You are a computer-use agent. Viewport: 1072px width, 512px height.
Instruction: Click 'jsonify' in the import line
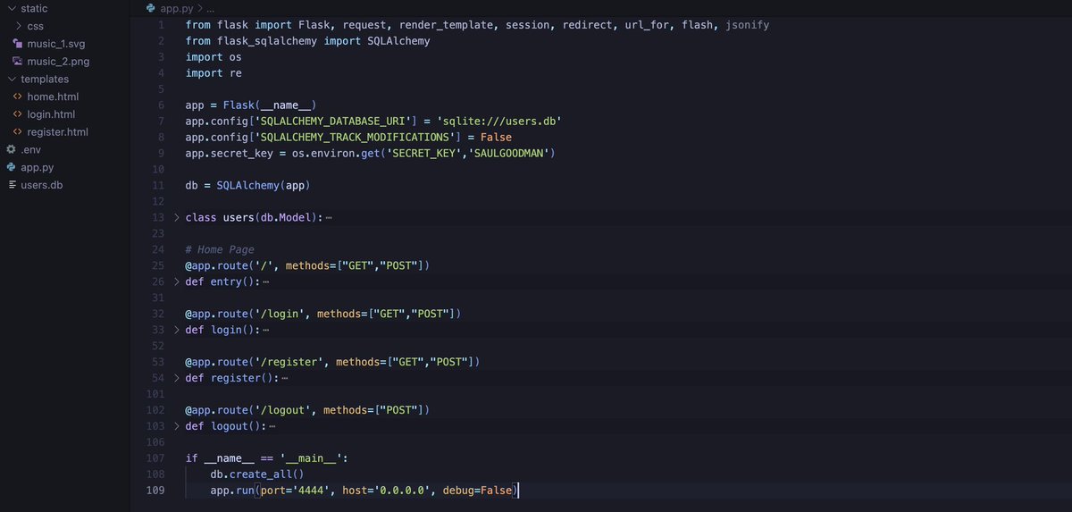coord(747,25)
